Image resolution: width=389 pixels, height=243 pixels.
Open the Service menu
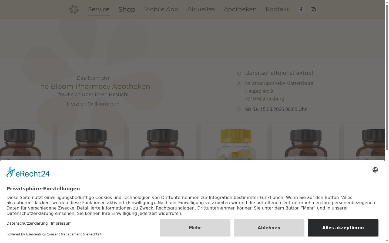click(99, 9)
